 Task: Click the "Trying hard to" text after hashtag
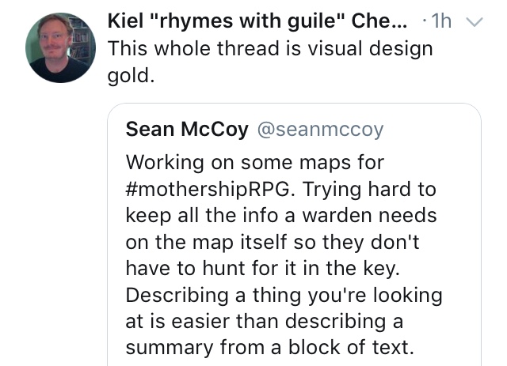coord(369,189)
